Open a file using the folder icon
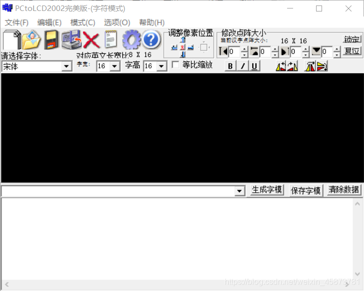Viewport: 364px width, 291px height. click(32, 40)
